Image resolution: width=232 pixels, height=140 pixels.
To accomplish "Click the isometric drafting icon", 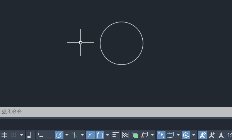I will (74, 135).
